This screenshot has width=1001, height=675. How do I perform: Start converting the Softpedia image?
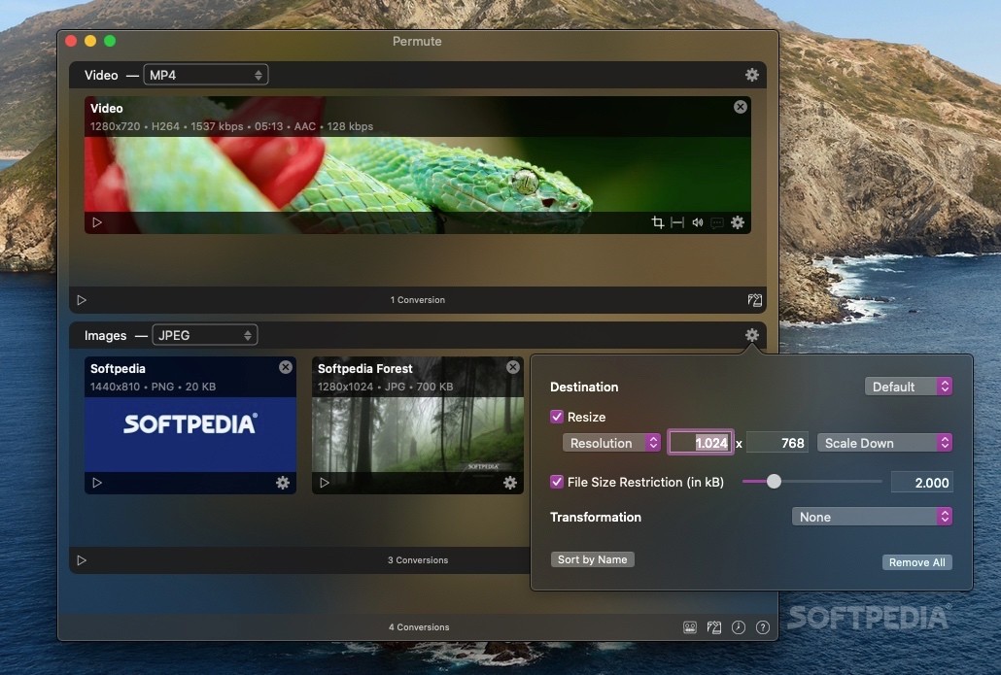point(97,483)
